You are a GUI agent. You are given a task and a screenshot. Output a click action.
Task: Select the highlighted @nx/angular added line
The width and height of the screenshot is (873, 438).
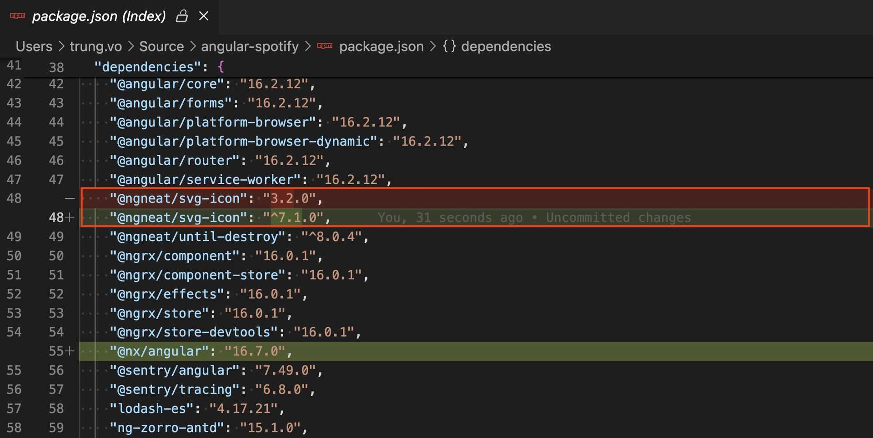(x=200, y=351)
